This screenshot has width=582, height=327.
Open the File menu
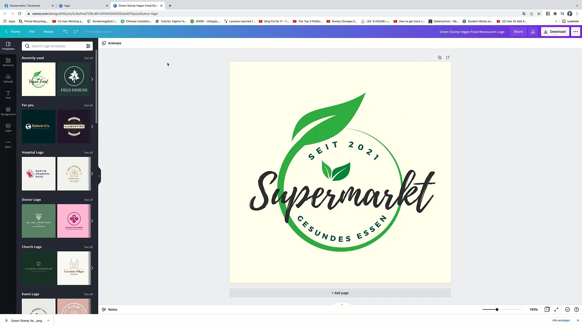point(32,31)
